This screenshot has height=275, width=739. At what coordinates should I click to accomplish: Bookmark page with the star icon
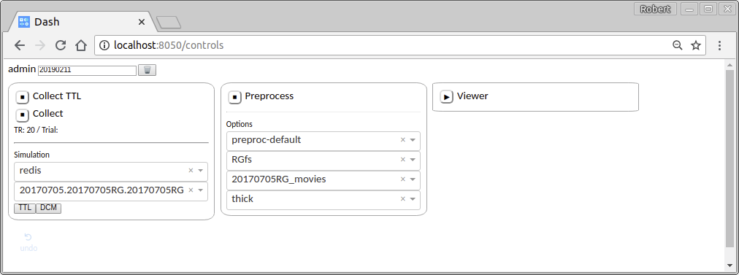click(696, 45)
